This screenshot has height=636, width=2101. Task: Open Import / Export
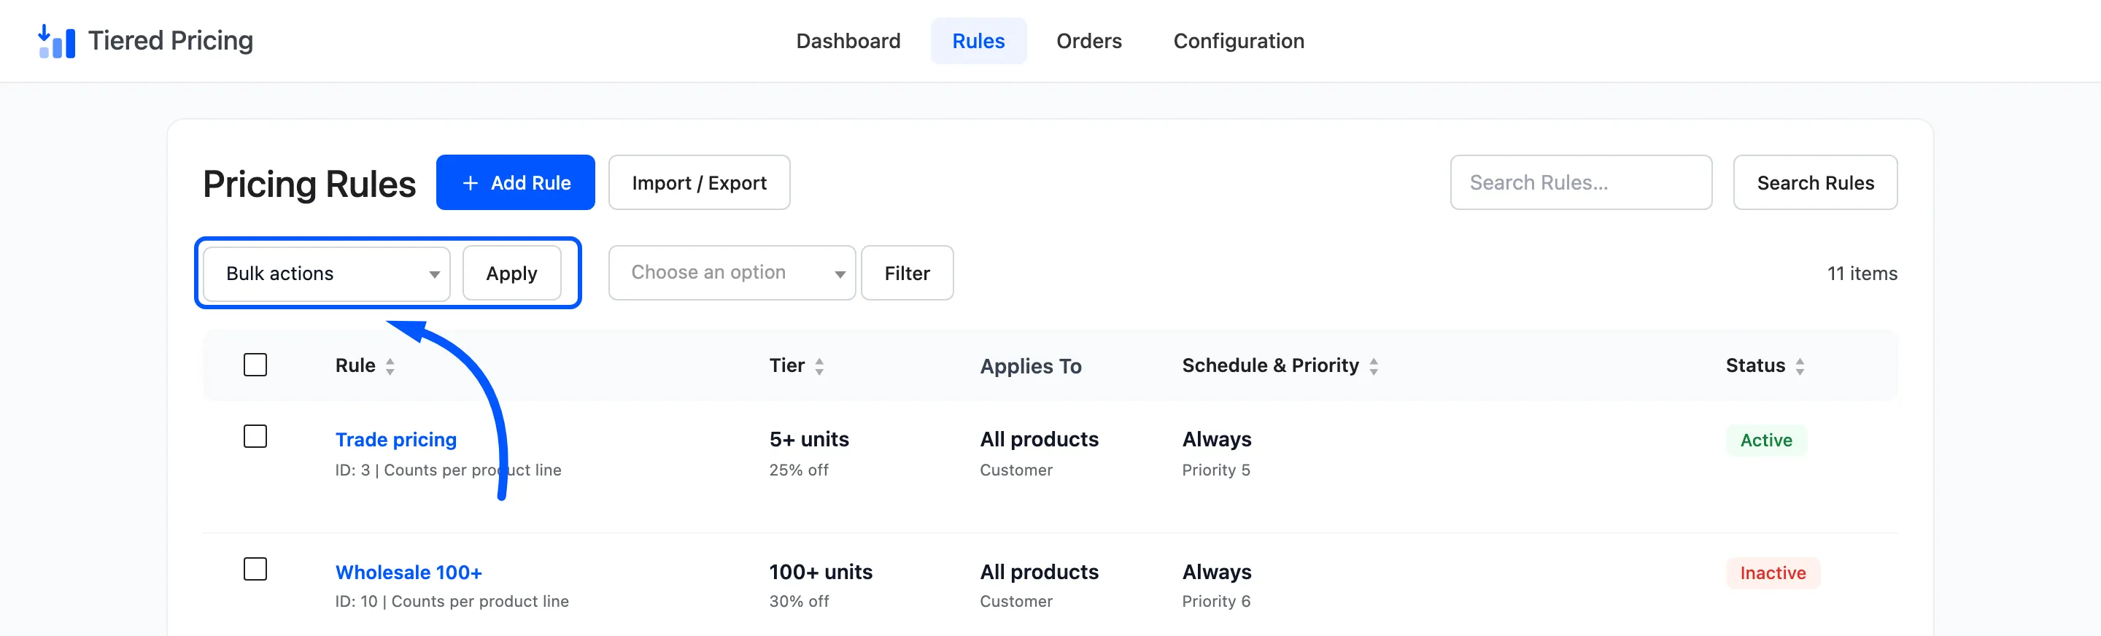(x=699, y=182)
